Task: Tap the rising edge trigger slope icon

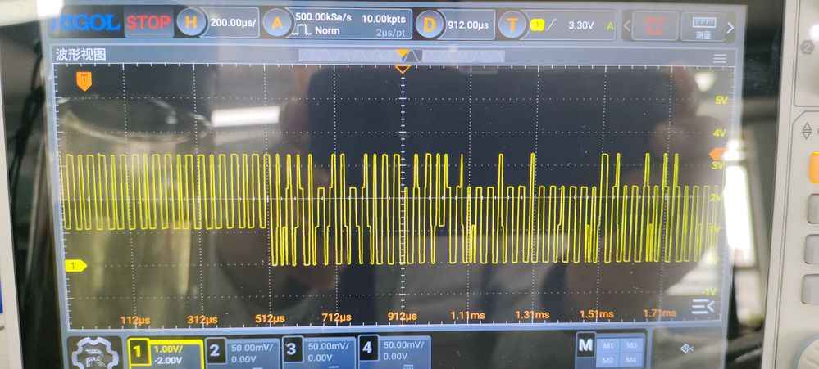Action: pos(551,25)
